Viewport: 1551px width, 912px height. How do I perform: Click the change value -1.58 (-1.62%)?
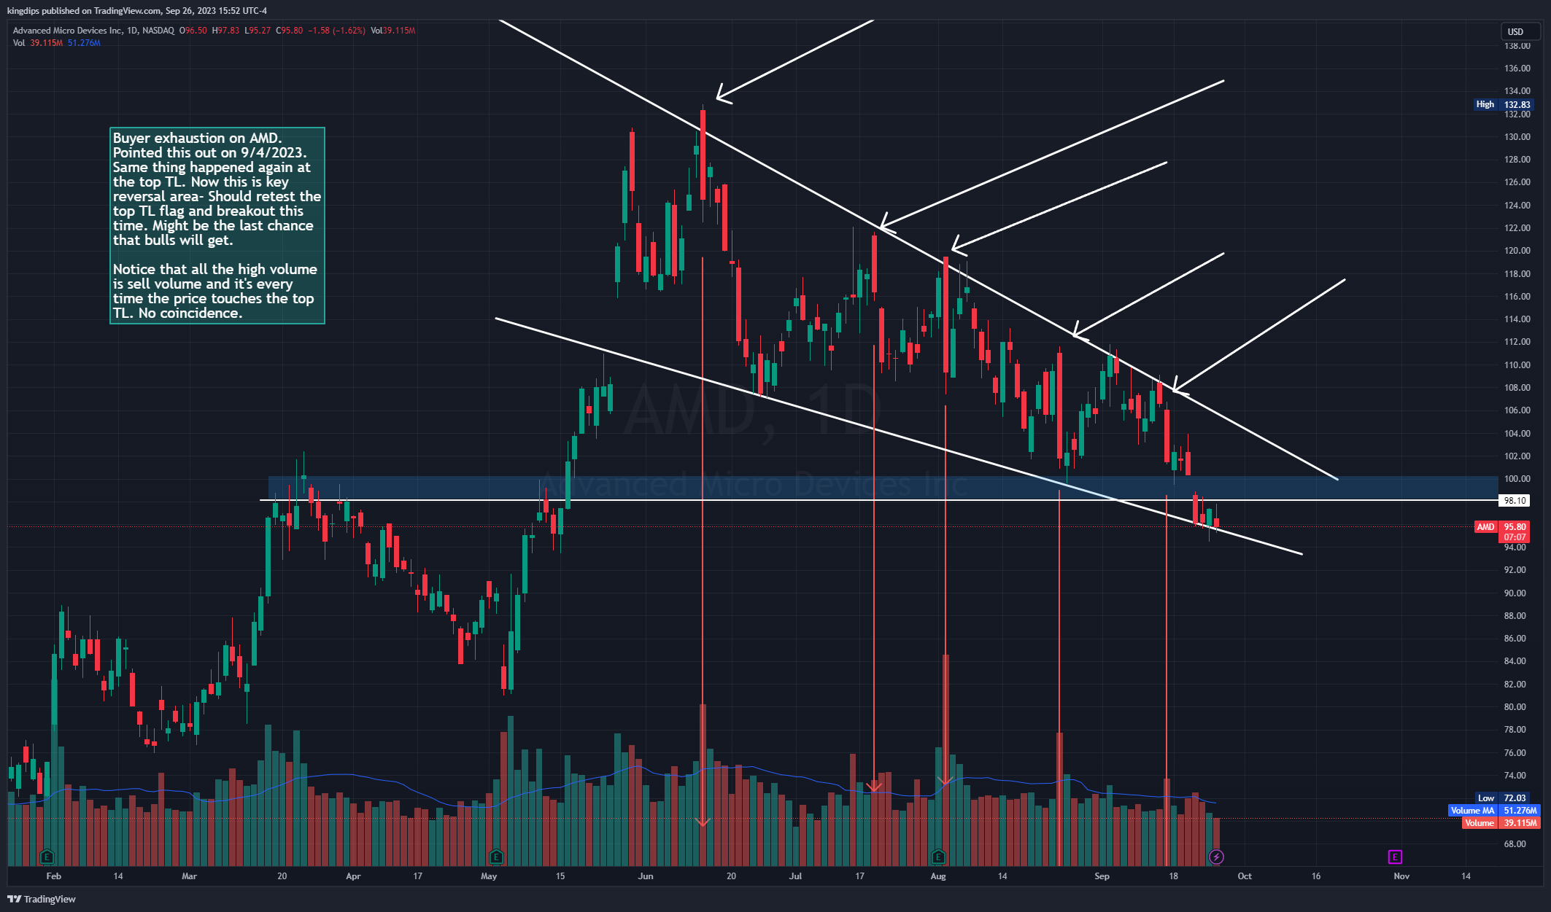click(x=336, y=31)
